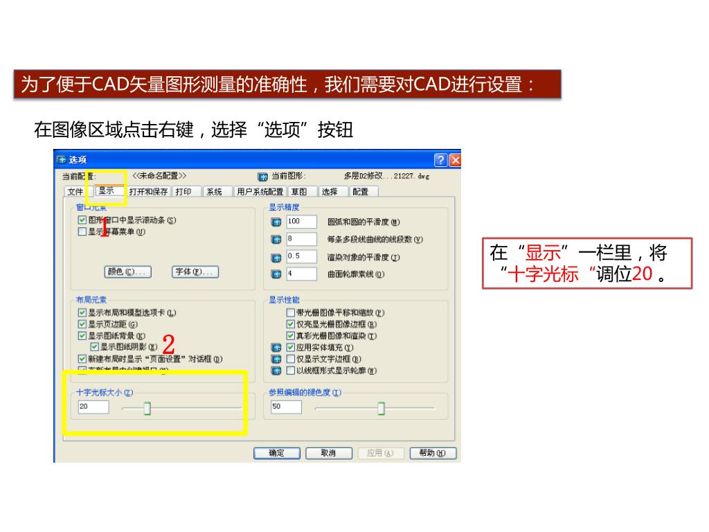
Task: Toggle 仅亮显光栅图像边框 checkbox
Action: click(291, 324)
